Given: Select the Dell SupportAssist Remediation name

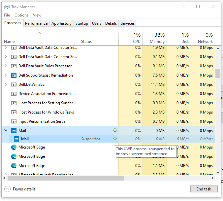Looking at the screenshot, I should pos(46,75).
